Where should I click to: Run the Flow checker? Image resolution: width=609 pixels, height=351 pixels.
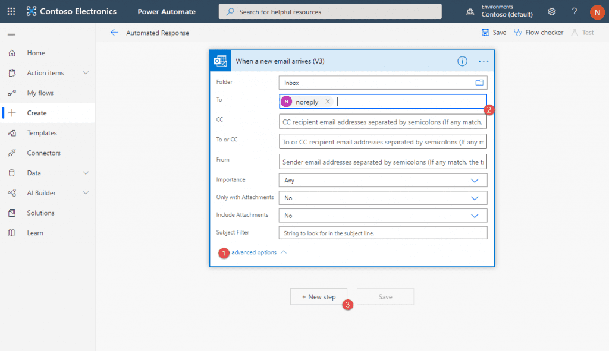[x=538, y=33]
